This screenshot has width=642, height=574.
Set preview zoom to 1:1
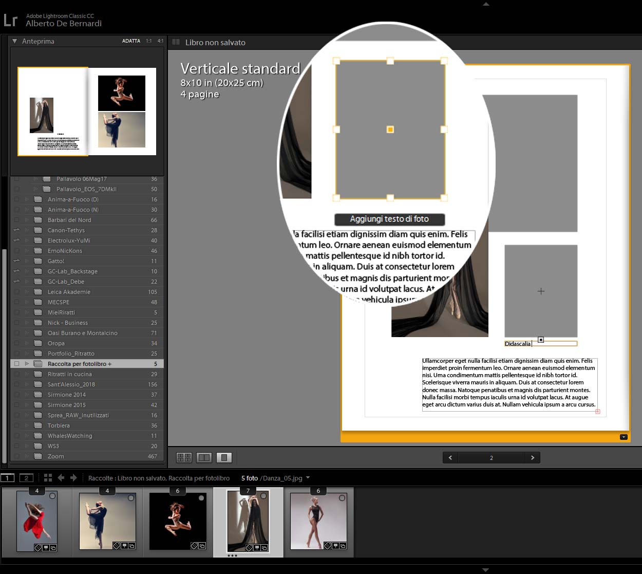click(x=149, y=41)
